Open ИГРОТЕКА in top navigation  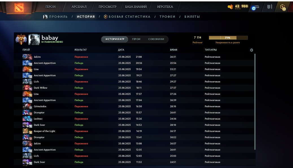[x=165, y=7]
